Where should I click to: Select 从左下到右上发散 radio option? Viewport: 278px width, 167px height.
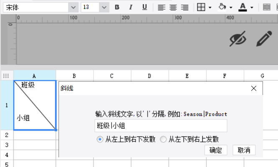tap(163, 139)
